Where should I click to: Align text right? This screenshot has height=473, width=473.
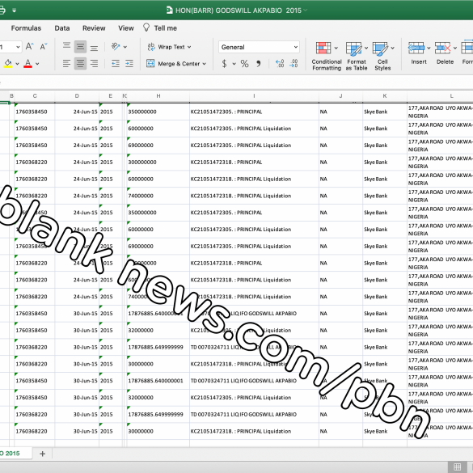[x=94, y=64]
